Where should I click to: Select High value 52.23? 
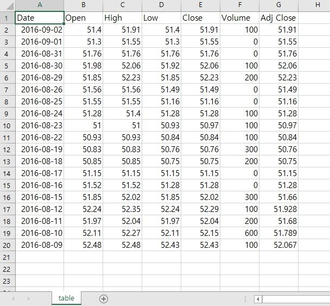(x=123, y=78)
